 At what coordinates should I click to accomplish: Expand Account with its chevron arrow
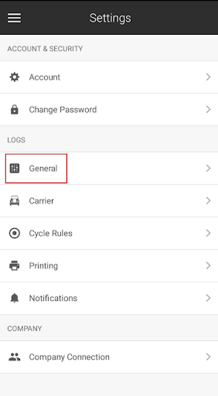click(208, 77)
